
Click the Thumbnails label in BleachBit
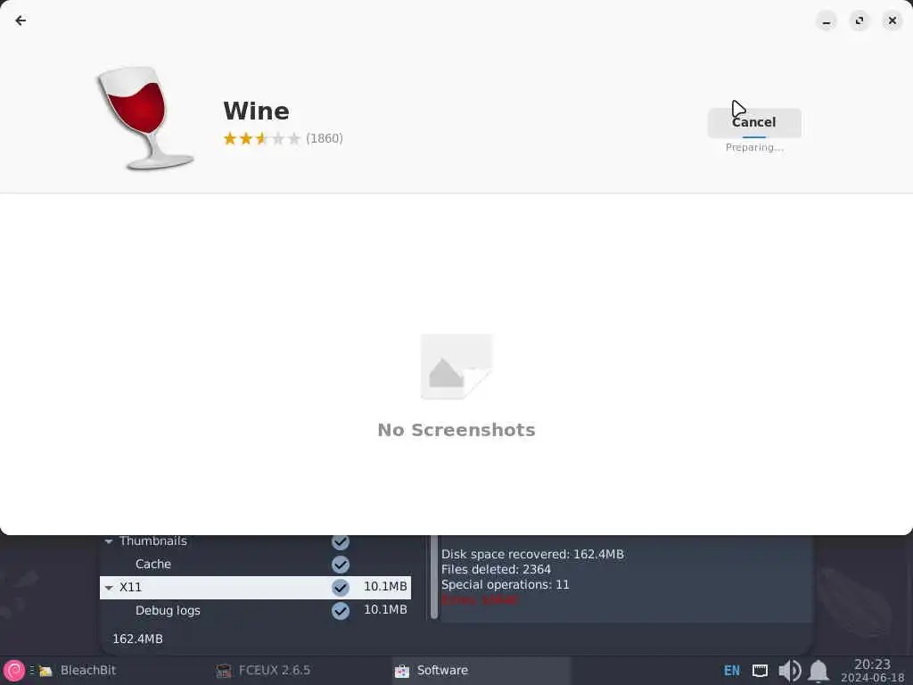pyautogui.click(x=153, y=541)
